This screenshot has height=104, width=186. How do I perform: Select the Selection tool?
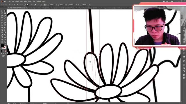(x=2, y=11)
